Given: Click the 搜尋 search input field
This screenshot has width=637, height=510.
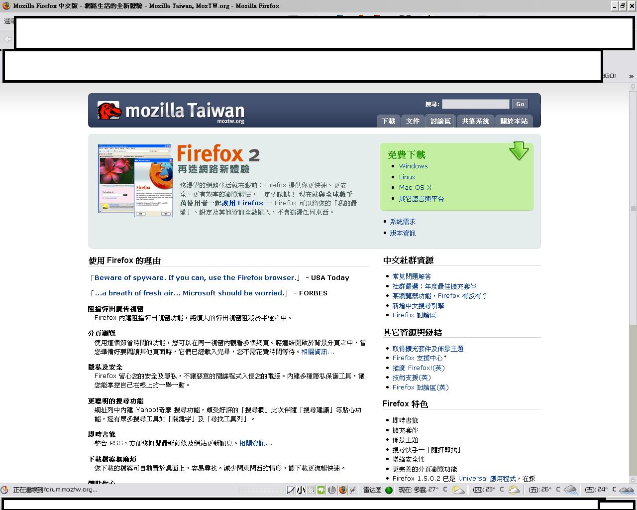Looking at the screenshot, I should tap(476, 104).
